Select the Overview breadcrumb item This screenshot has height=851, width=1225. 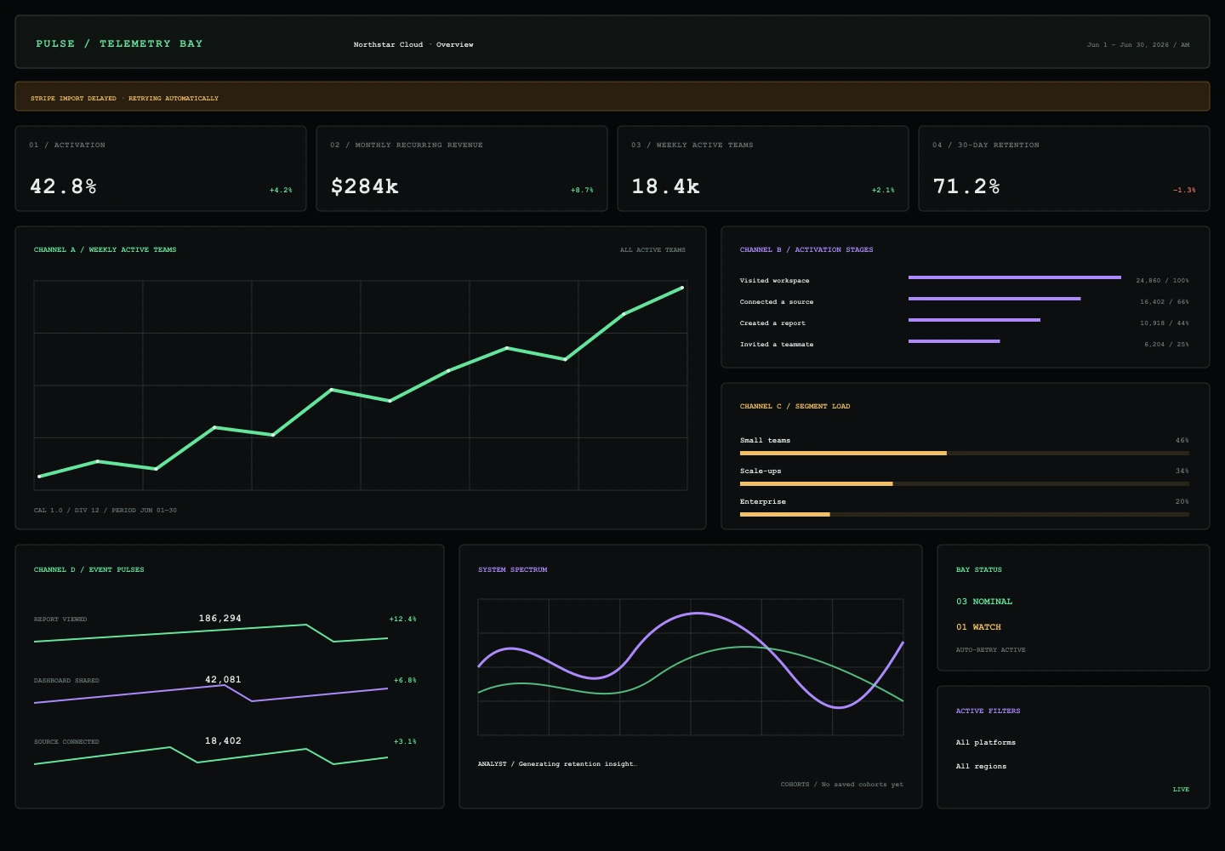455,44
